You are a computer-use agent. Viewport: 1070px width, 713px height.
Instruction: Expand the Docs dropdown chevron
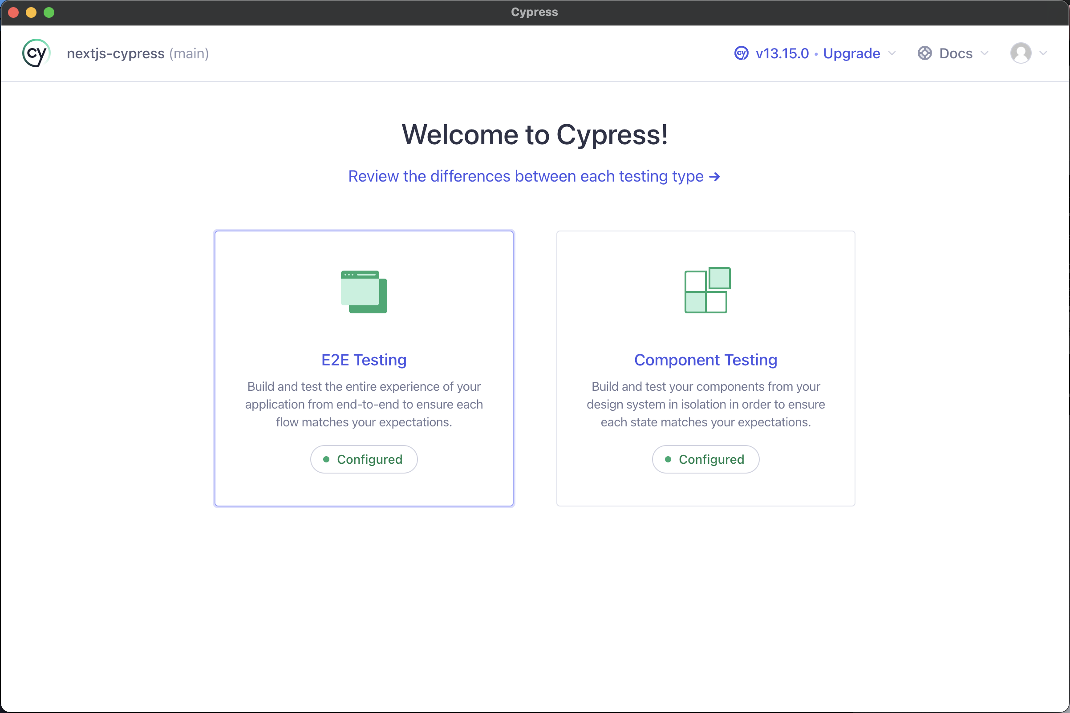point(985,53)
